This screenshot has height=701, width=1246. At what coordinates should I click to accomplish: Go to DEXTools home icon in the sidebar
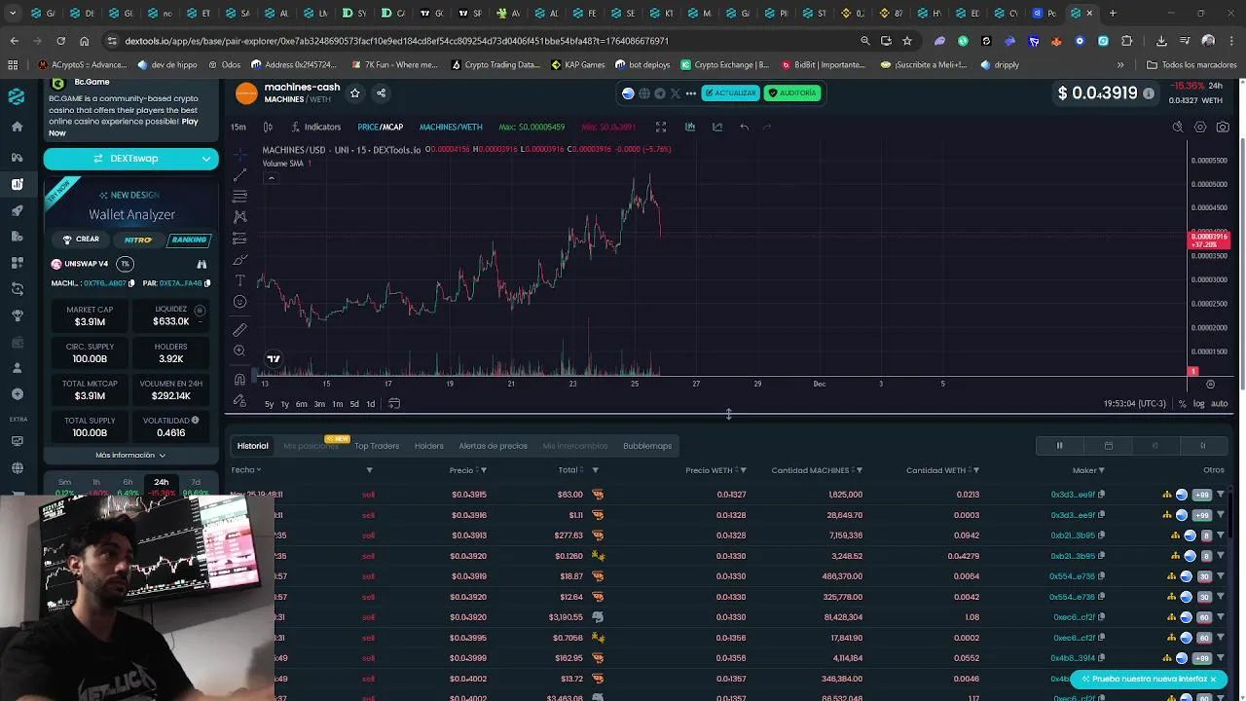17,127
